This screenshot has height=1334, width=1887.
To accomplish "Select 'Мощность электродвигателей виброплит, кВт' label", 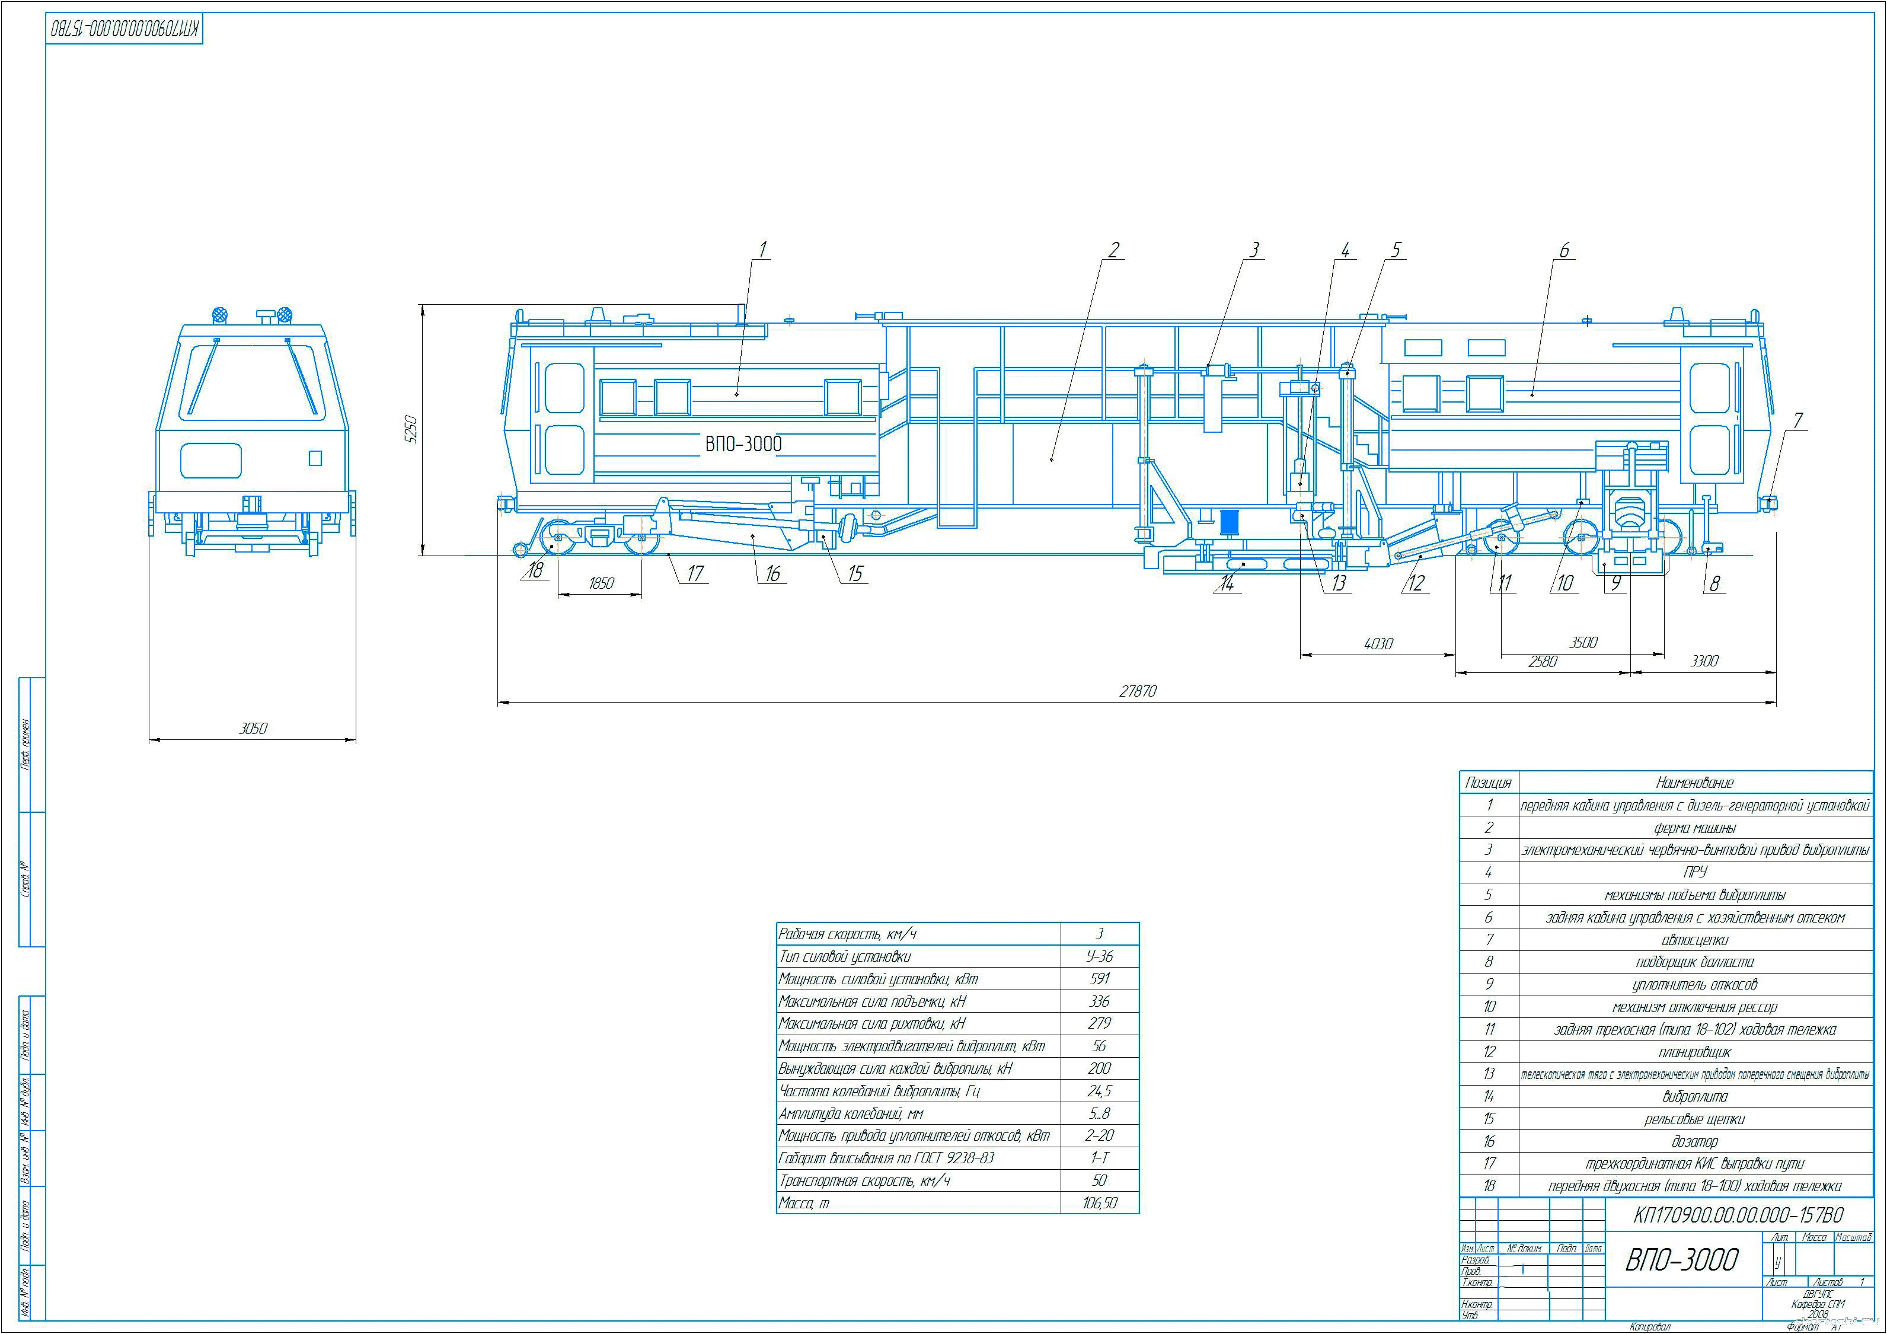I will click(x=912, y=1046).
